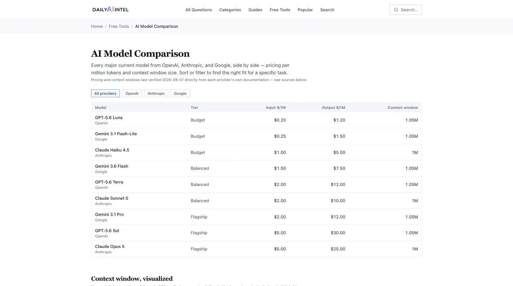Click the Daily AI Intel logo
This screenshot has width=513, height=286.
point(111,10)
